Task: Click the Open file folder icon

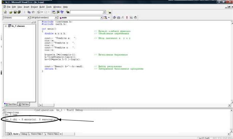Action: tap(11, 12)
